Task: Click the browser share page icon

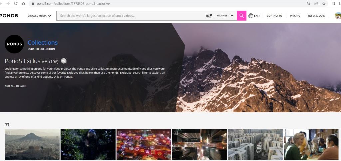Action: click(316, 4)
